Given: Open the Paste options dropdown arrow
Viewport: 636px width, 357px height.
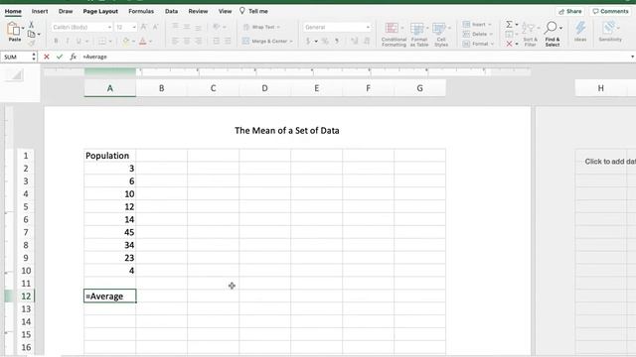Looking at the screenshot, I should coord(23,29).
